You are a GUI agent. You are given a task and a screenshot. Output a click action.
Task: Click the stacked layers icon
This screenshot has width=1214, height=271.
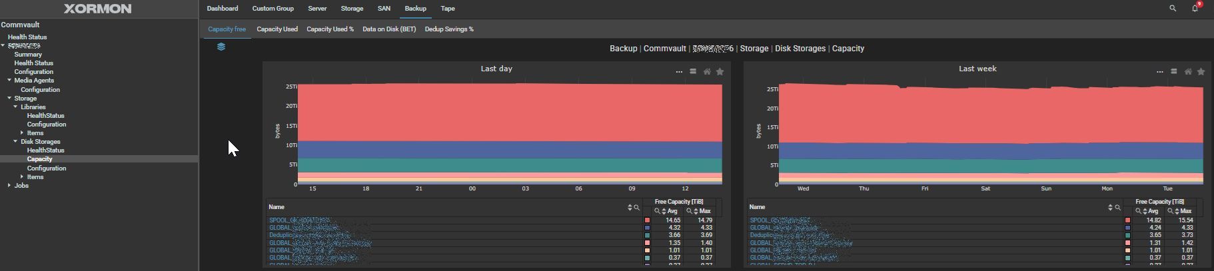tap(221, 47)
